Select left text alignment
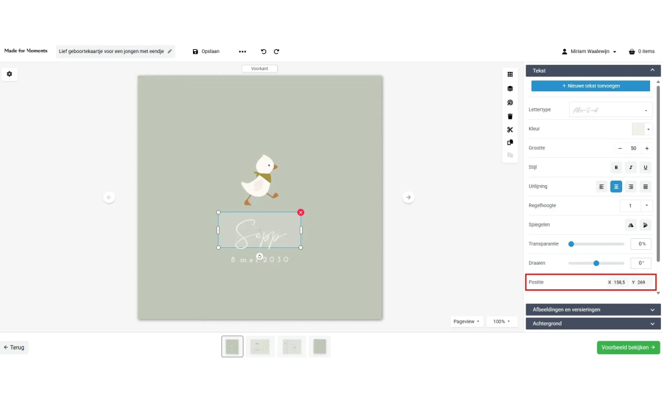The height and width of the screenshot is (402, 663). click(601, 186)
